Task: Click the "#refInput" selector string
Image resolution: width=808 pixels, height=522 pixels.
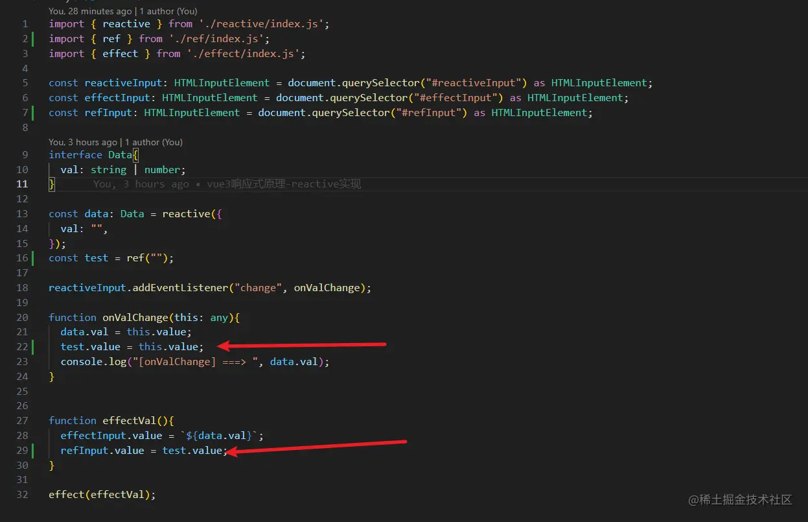Action: 432,113
